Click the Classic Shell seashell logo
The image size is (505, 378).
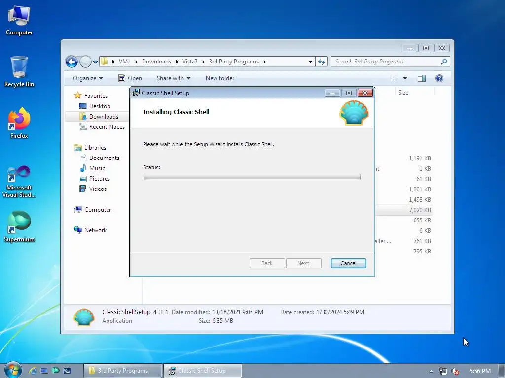point(354,113)
